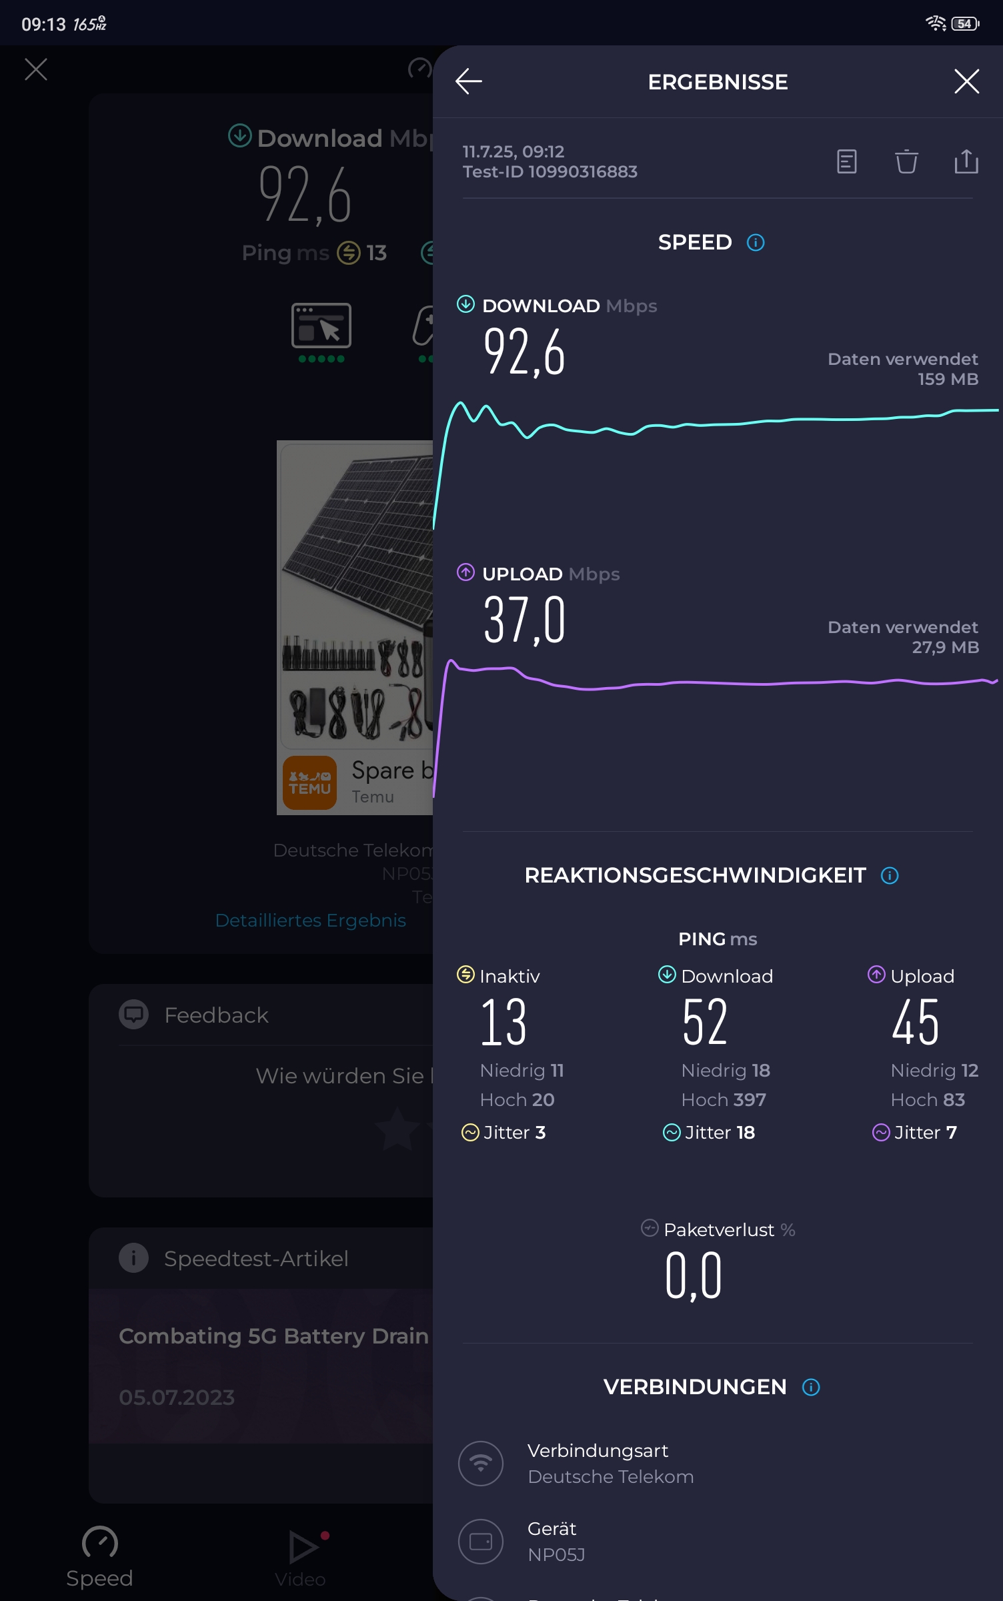The image size is (1003, 1601).
Task: Show info about SPEED section
Action: click(x=756, y=242)
